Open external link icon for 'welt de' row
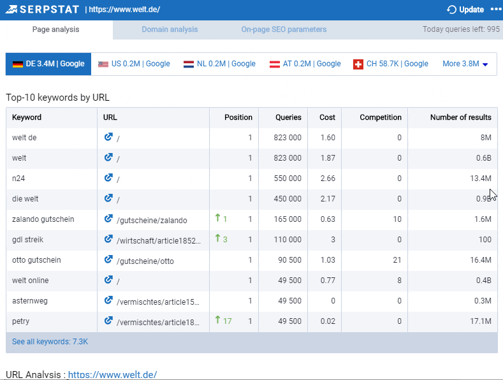 pyautogui.click(x=108, y=137)
